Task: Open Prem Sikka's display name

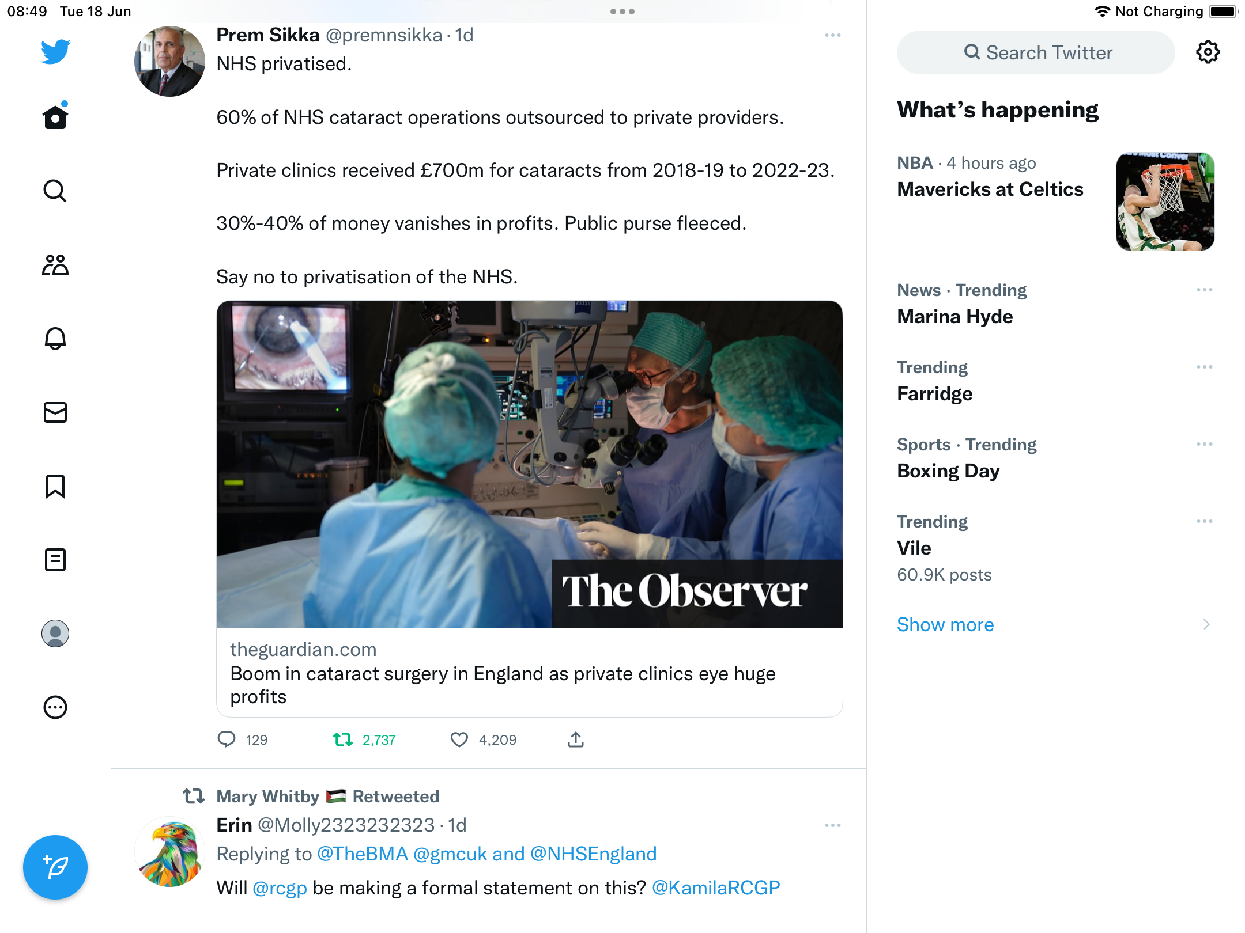Action: pyautogui.click(x=267, y=35)
